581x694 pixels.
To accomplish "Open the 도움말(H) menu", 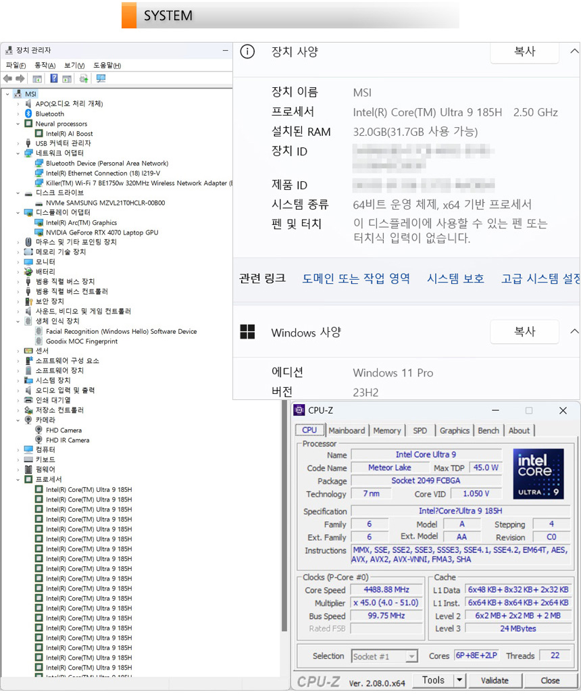I will point(107,66).
